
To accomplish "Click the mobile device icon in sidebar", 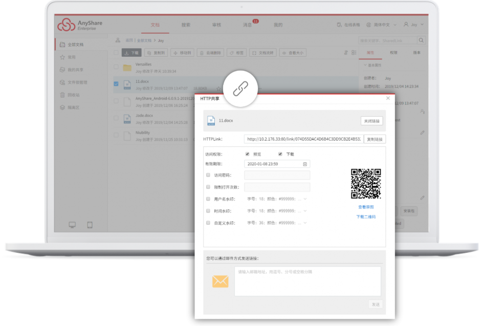I will pyautogui.click(x=90, y=225).
